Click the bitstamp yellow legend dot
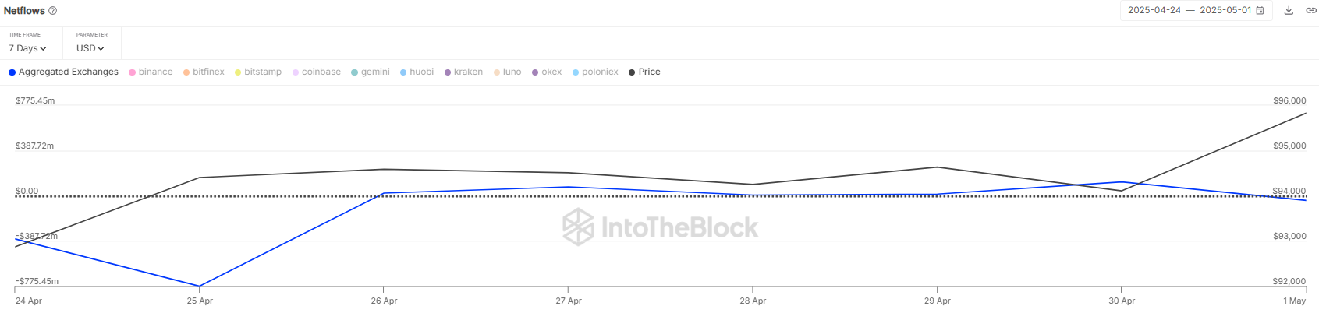This screenshot has height=313, width=1319. [x=238, y=72]
